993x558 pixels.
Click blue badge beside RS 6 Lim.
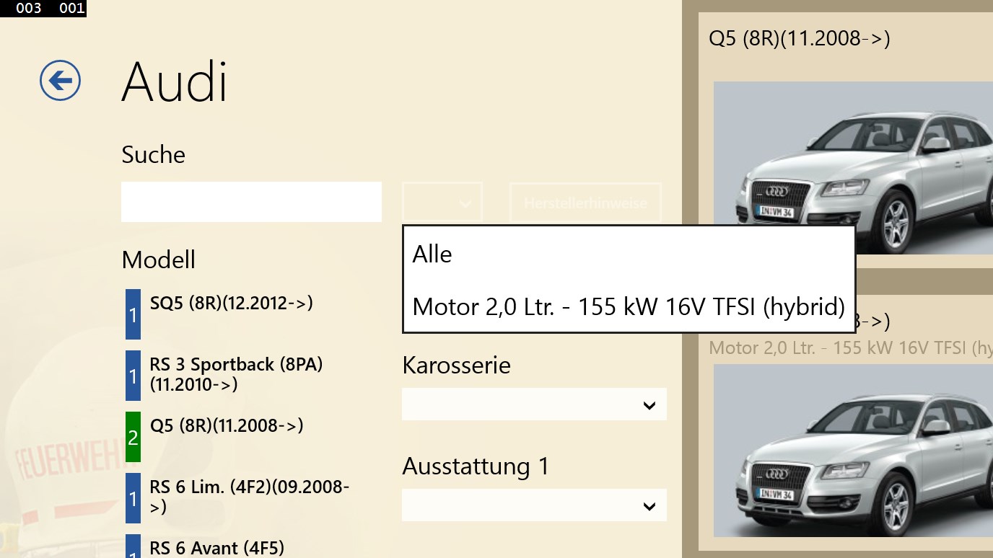pyautogui.click(x=133, y=498)
